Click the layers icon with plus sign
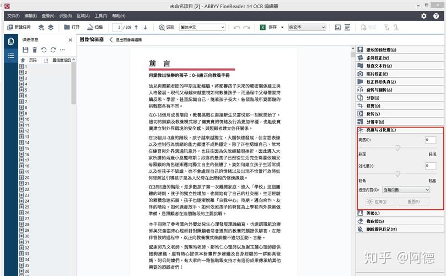Image resolution: width=446 pixels, height=276 pixels. point(41,28)
